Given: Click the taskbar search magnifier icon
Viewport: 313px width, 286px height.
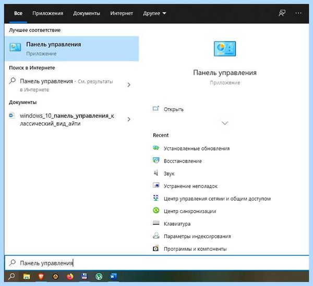Looking at the screenshot, I should [11, 277].
